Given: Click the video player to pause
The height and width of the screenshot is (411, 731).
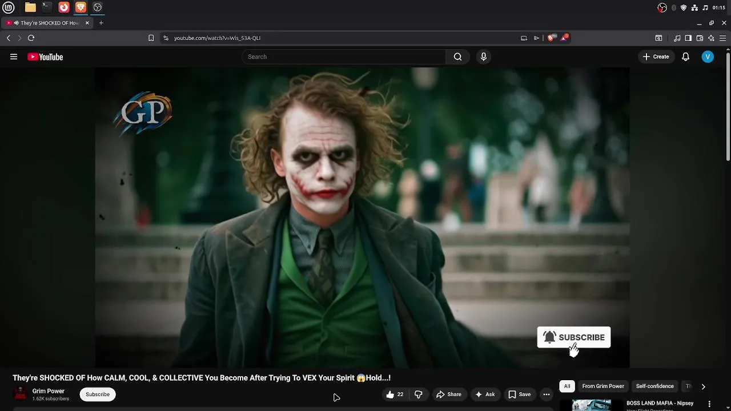Looking at the screenshot, I should [362, 217].
